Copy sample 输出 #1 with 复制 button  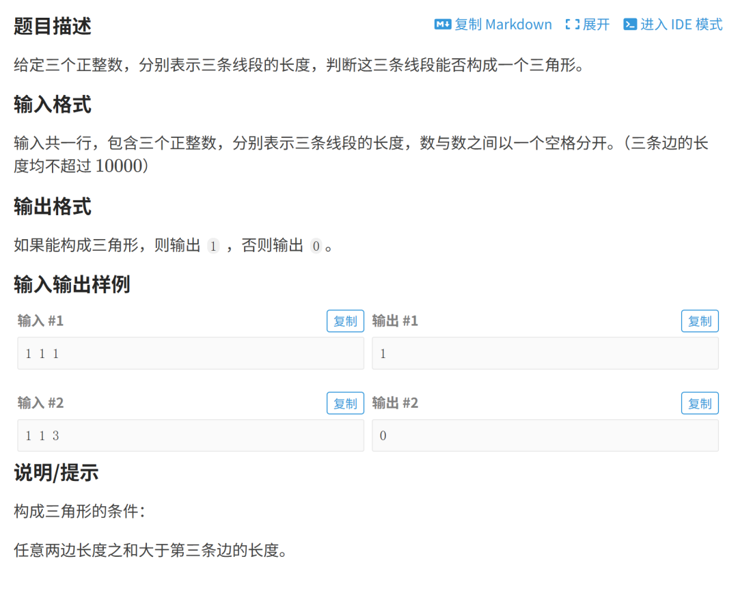(x=700, y=321)
